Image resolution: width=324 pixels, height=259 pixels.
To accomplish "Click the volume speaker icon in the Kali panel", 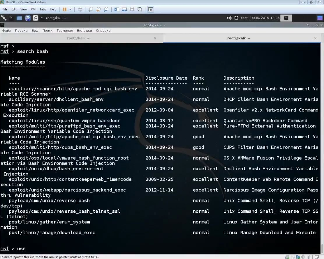I will 229,18.
